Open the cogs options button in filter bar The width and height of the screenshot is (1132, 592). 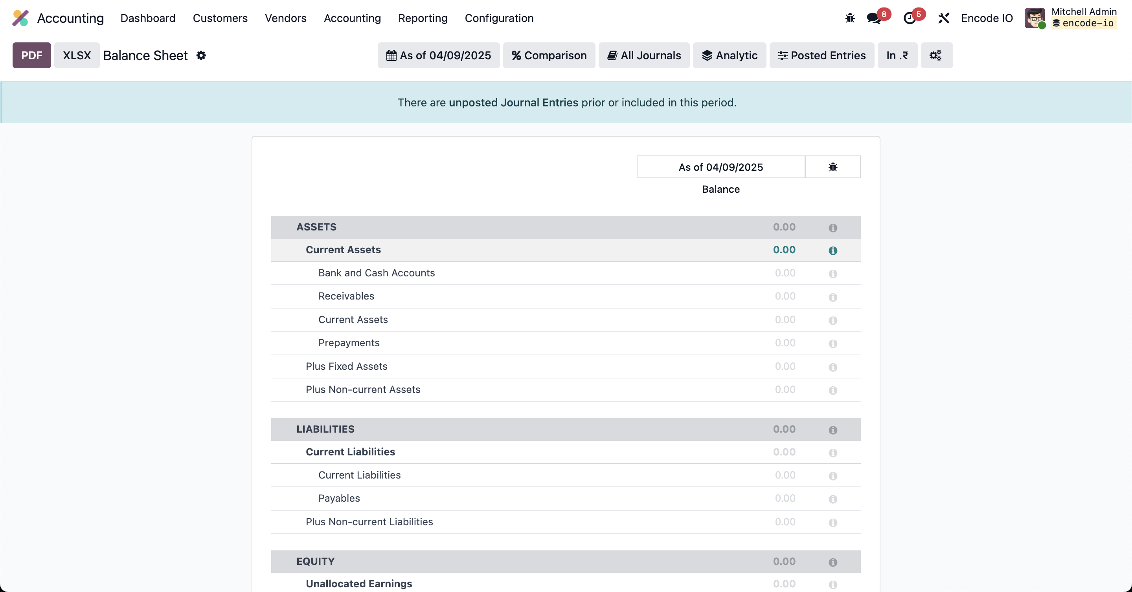[x=936, y=55]
